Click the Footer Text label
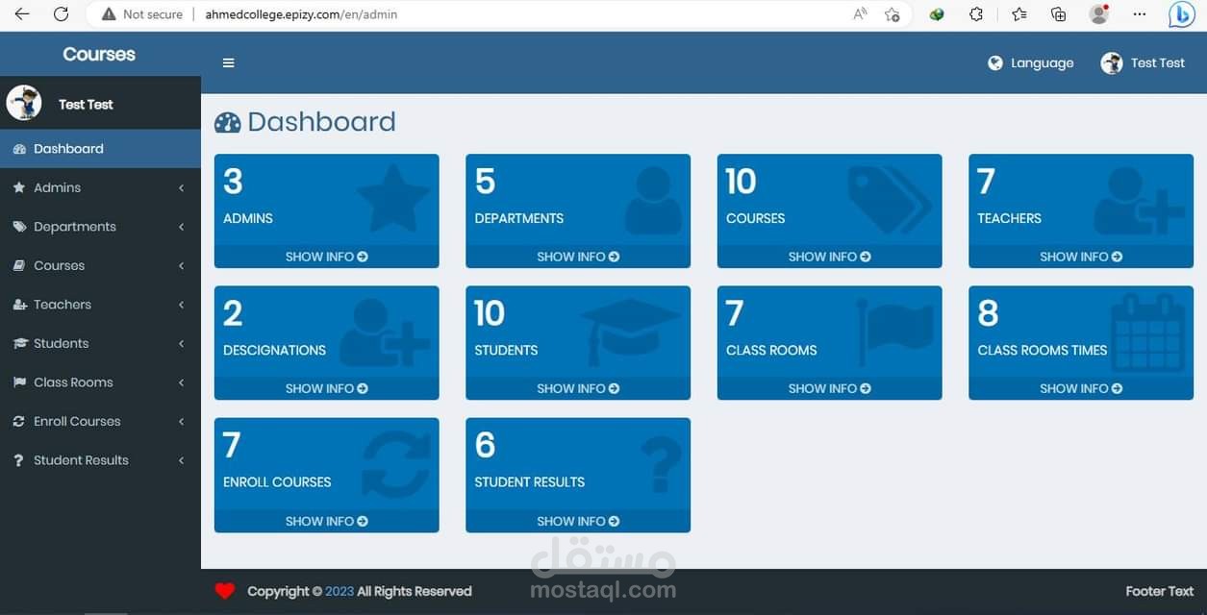The height and width of the screenshot is (615, 1207). [1160, 591]
